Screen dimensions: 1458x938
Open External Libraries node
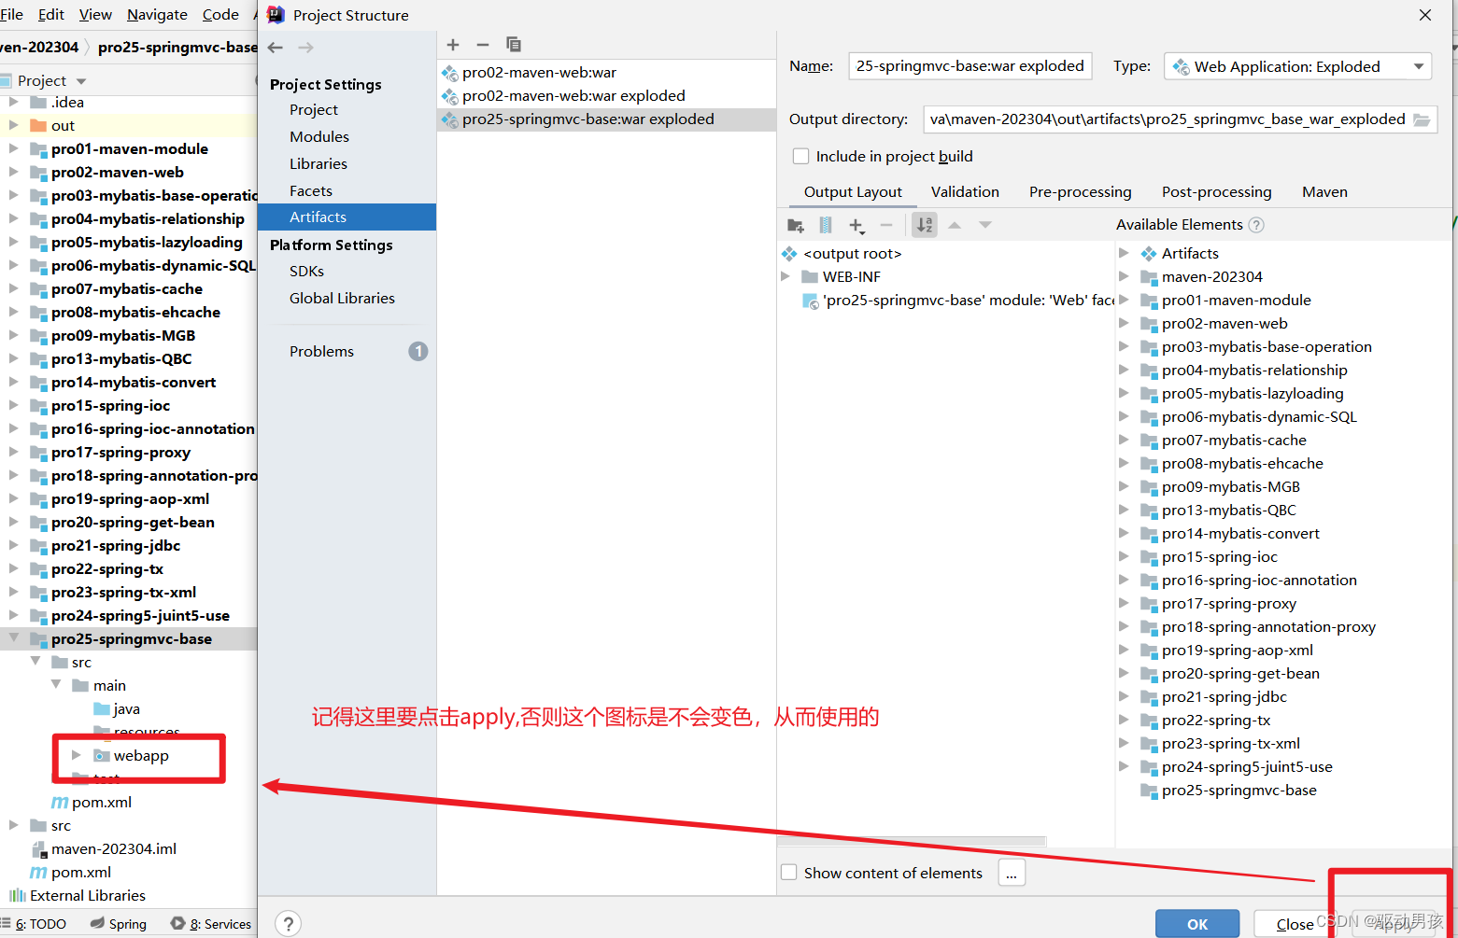[78, 895]
